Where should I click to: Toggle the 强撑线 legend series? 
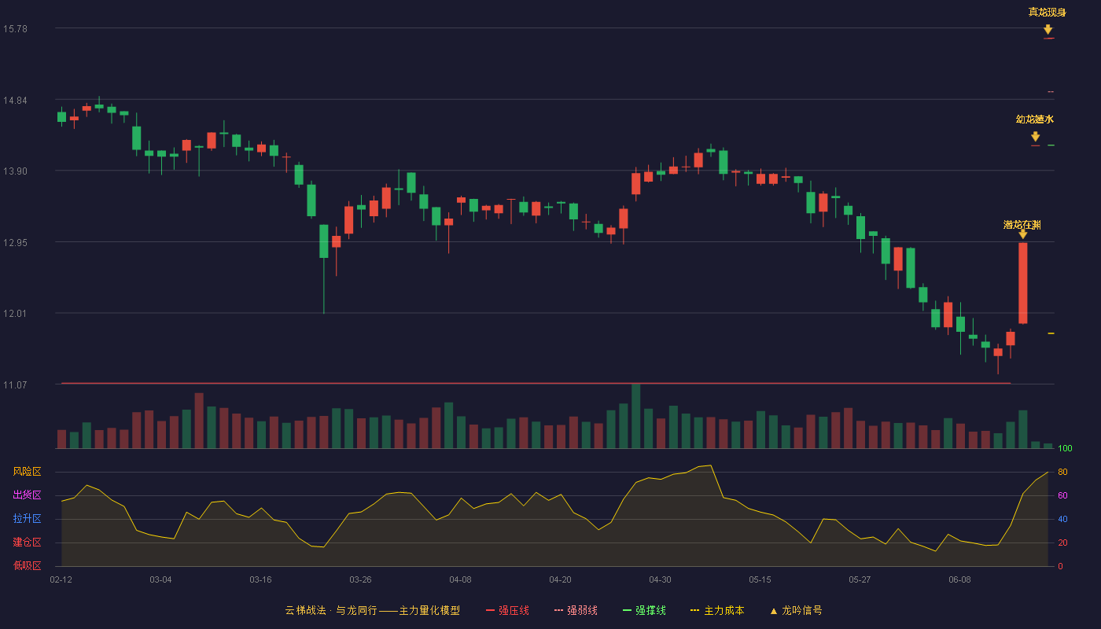644,610
